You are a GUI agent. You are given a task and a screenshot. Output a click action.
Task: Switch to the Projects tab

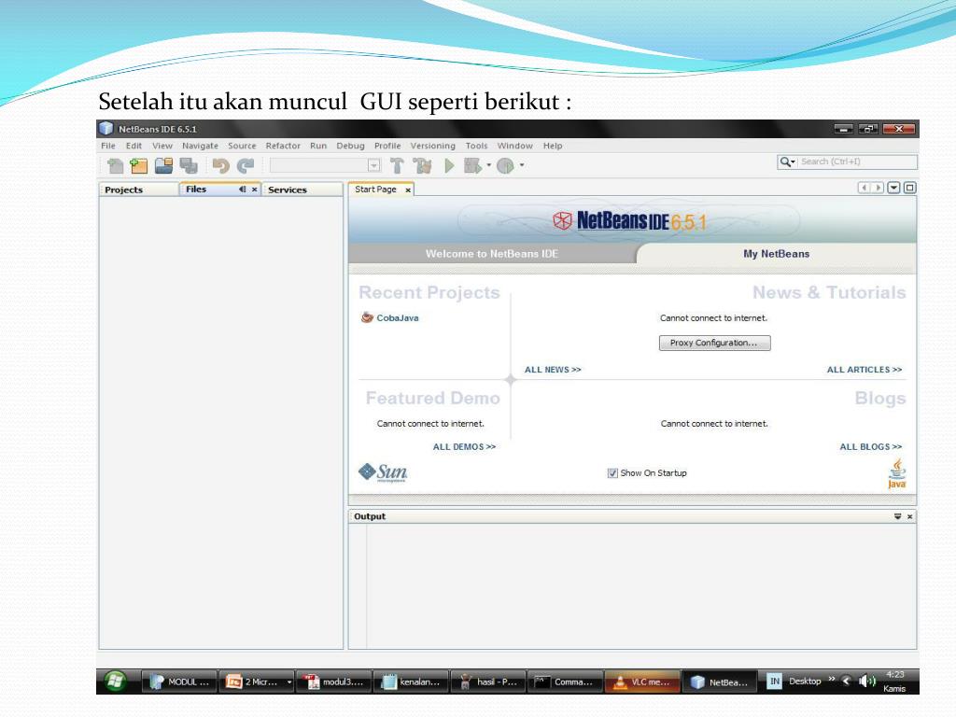coord(138,190)
